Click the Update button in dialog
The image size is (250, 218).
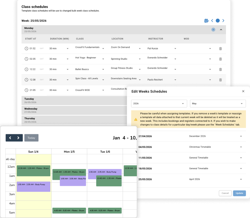(239, 193)
